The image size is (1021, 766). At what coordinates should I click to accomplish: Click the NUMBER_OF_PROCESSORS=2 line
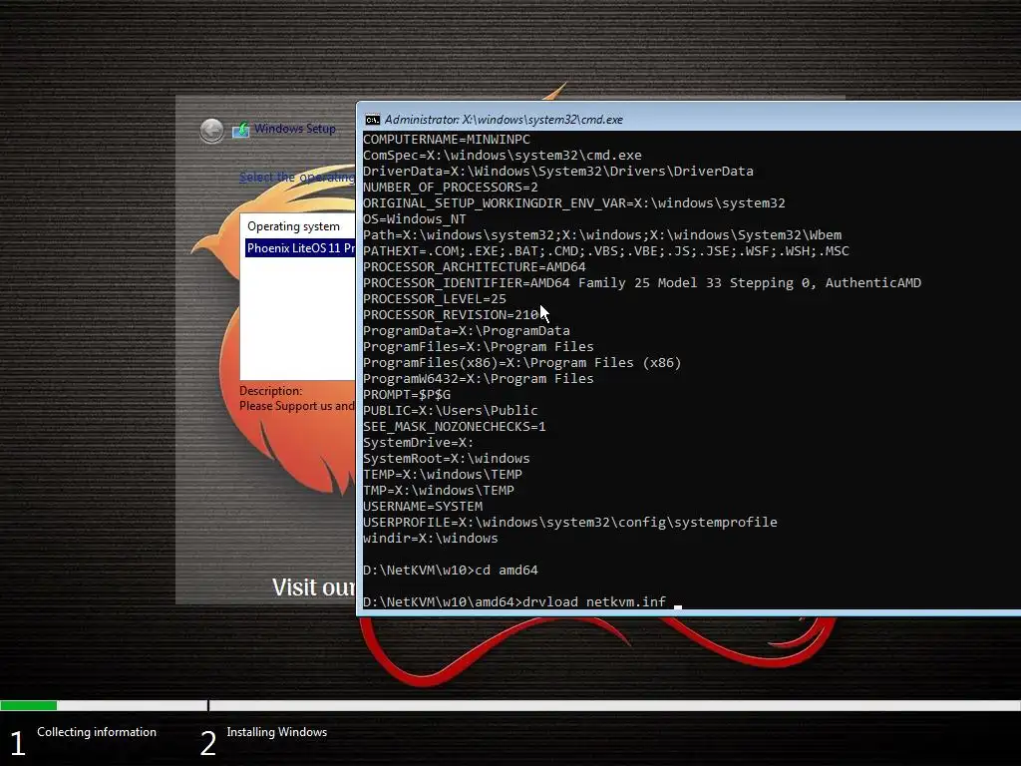(451, 187)
